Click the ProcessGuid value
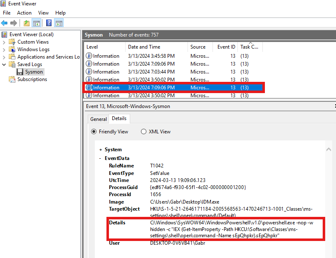 [198, 187]
